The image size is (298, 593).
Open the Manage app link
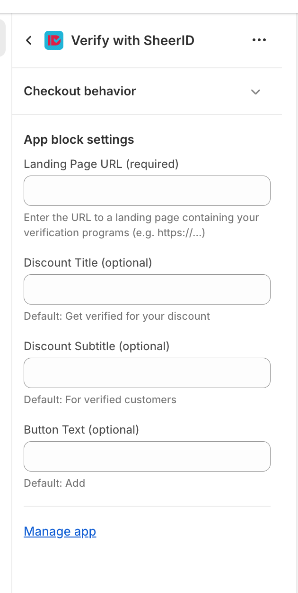(60, 531)
